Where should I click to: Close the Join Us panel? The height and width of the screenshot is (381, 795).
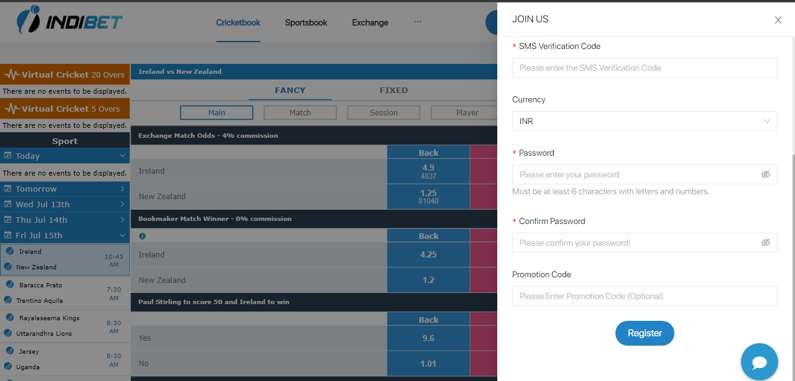click(x=778, y=20)
